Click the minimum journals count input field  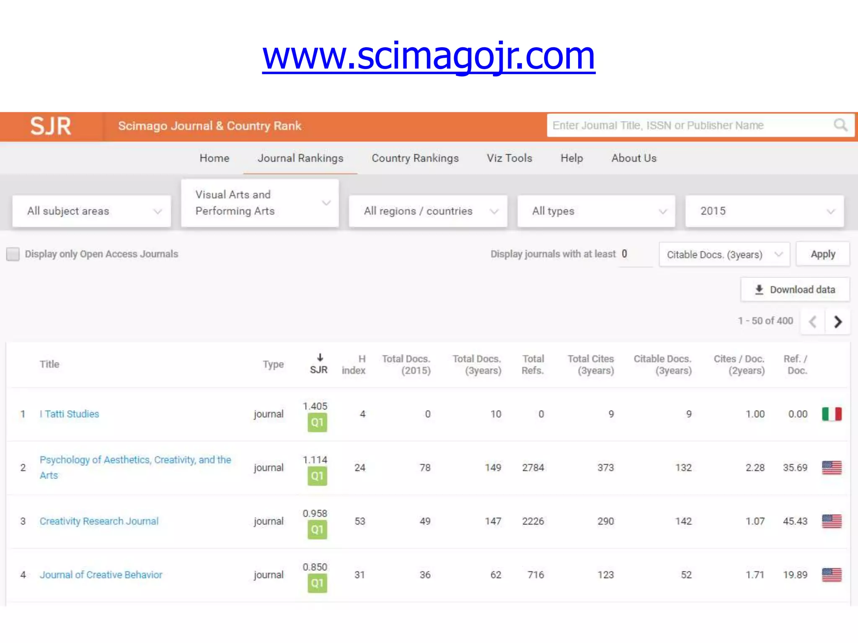(x=635, y=254)
